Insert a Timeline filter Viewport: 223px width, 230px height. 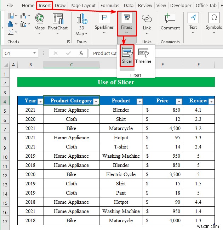pyautogui.click(x=143, y=56)
